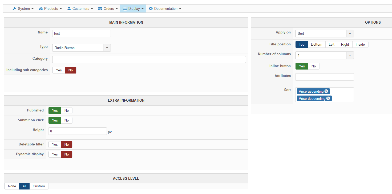Choose Right title position
The height and width of the screenshot is (194, 392).
345,44
